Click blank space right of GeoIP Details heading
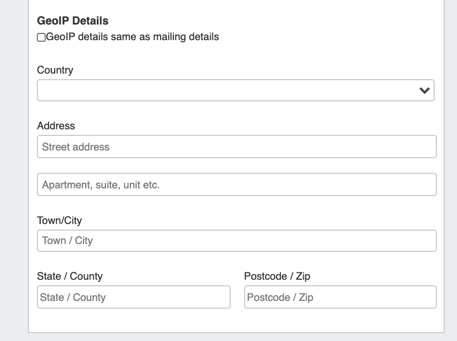The width and height of the screenshot is (457, 341). [279, 21]
